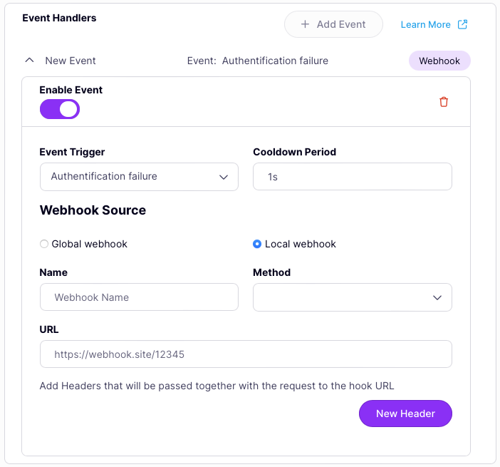Toggle the Enable Event switch
The width and height of the screenshot is (500, 467).
coord(60,109)
